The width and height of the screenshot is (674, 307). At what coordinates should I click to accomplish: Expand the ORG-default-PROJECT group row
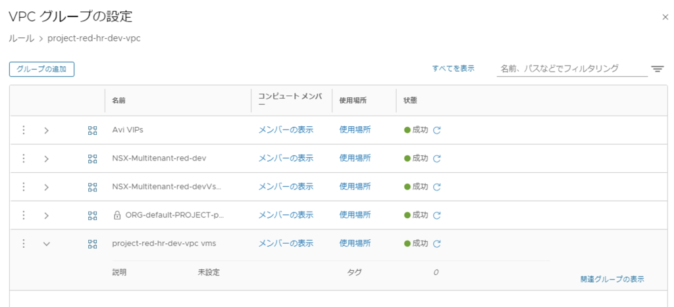46,215
